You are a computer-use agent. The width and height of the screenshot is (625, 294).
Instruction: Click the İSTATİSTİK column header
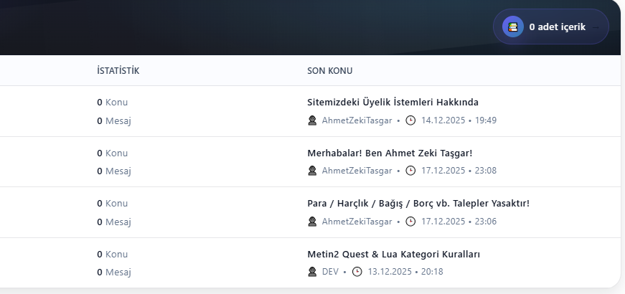pos(118,71)
